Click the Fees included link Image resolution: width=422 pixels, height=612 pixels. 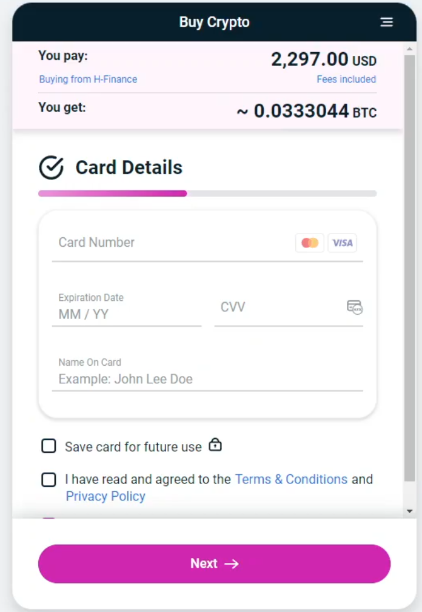tap(346, 79)
